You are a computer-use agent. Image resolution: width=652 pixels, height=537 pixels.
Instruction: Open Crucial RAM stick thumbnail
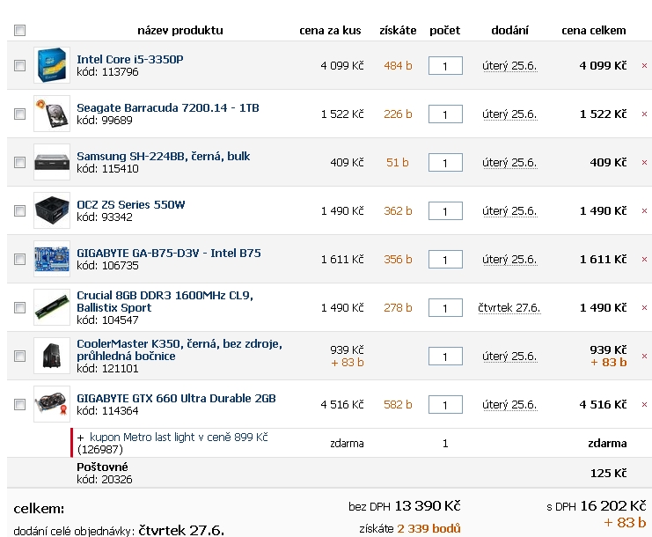coord(52,307)
